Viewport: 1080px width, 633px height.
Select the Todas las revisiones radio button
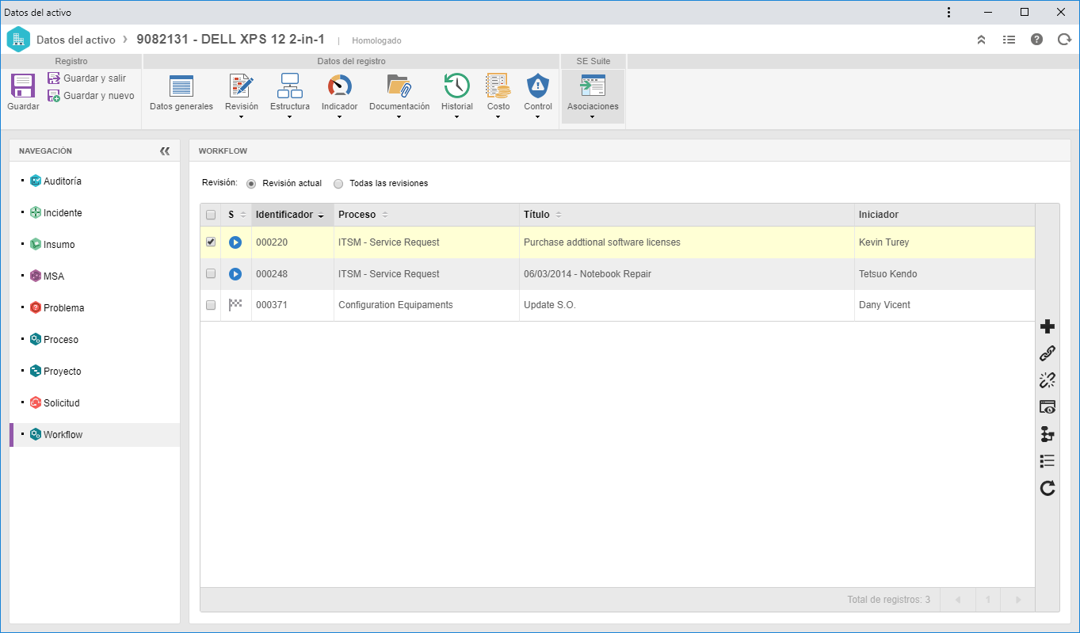click(338, 183)
